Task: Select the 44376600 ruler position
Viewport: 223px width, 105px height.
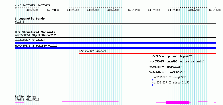Action: coord(215,10)
